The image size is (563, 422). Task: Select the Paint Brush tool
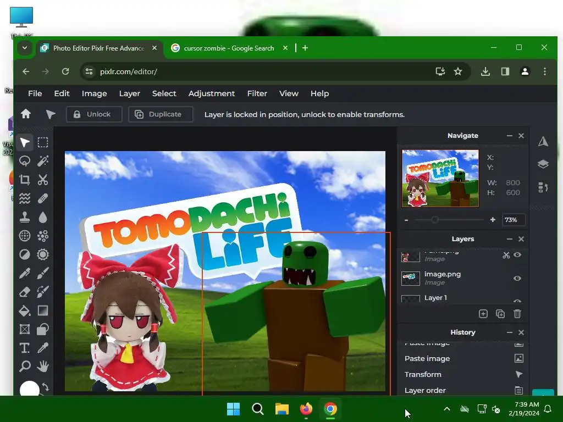[x=43, y=273]
